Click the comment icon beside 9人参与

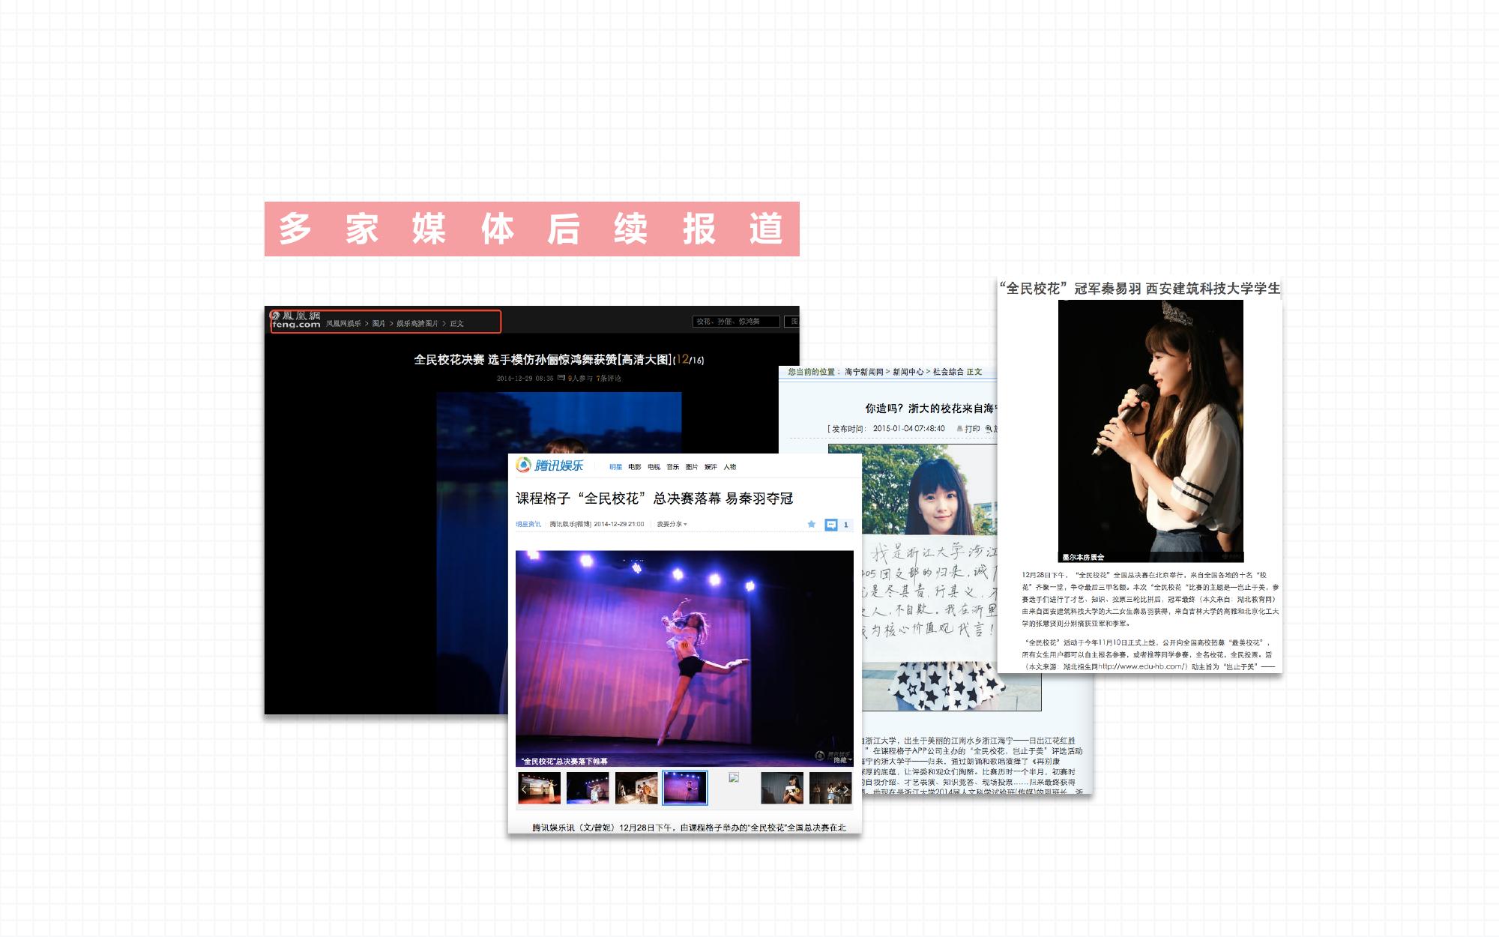[561, 378]
